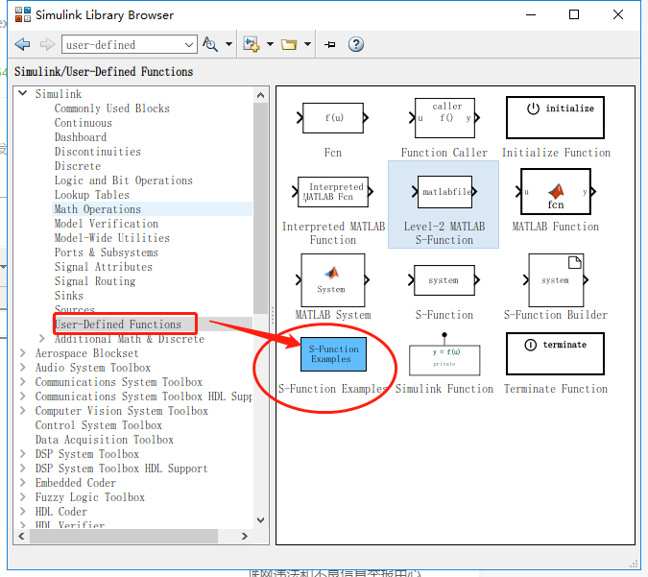This screenshot has height=577, width=648.
Task: Select DSP System Toolbox HDL Support
Action: point(122,469)
